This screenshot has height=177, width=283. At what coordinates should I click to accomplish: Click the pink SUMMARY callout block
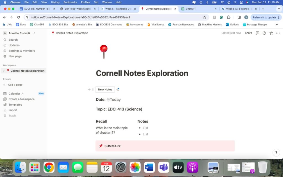165,146
